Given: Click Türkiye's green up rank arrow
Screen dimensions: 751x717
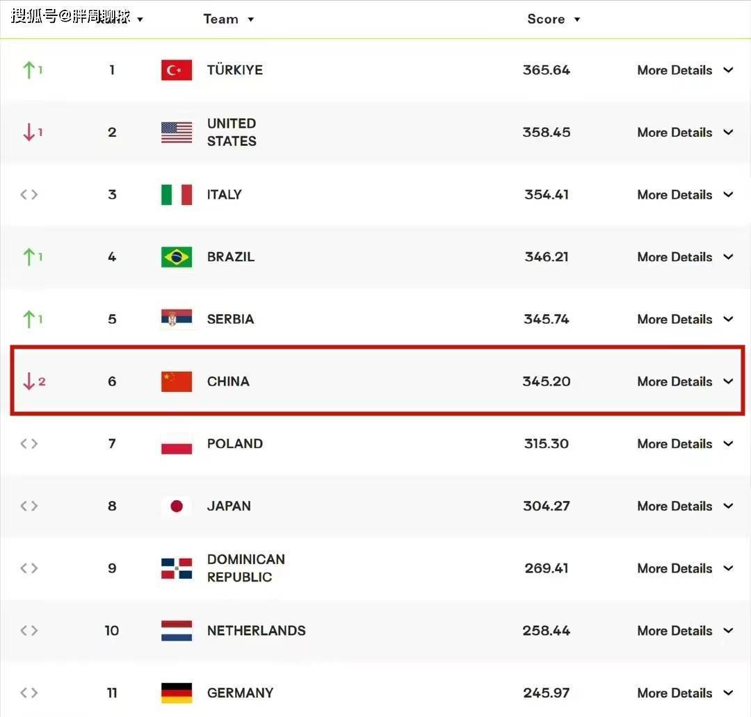Looking at the screenshot, I should 33,70.
